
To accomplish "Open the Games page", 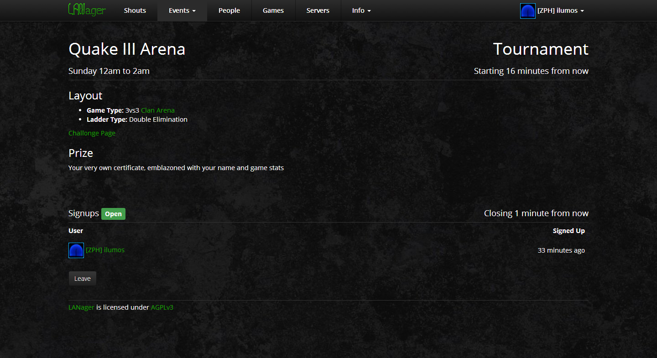I will 273,10.
